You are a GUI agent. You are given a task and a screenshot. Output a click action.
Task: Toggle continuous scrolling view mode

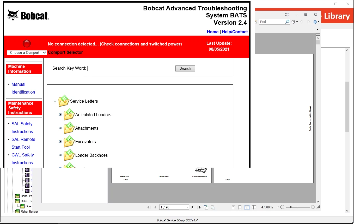[x=240, y=207]
